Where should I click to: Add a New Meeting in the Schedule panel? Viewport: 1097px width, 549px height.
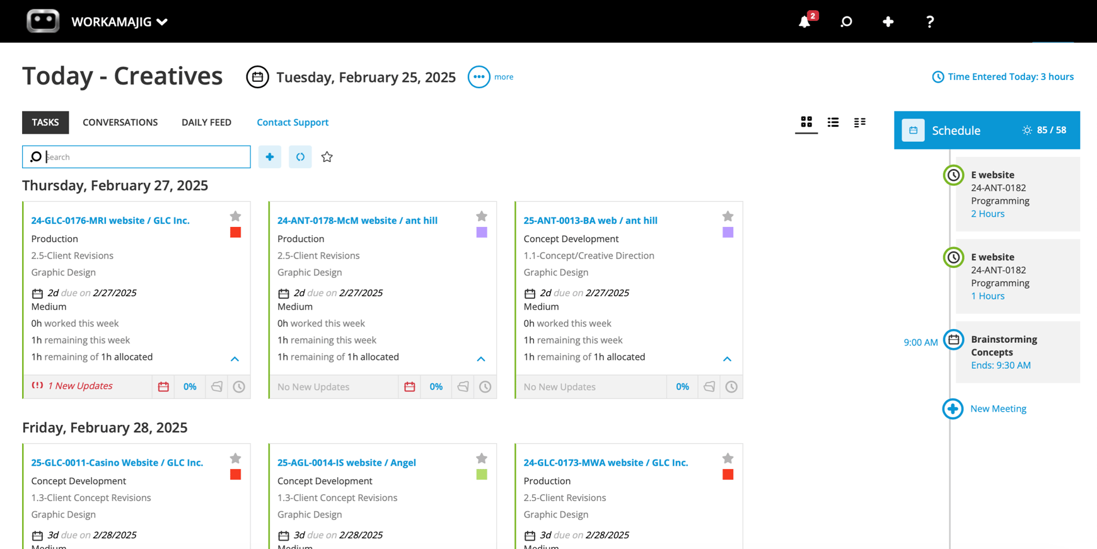(997, 408)
